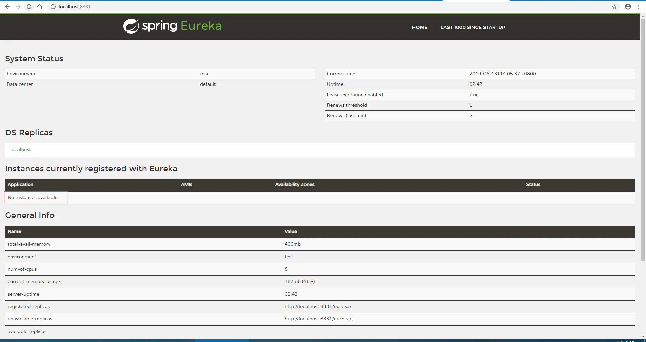Click the Value column header in General Info
Image resolution: width=646 pixels, height=342 pixels.
pyautogui.click(x=291, y=232)
